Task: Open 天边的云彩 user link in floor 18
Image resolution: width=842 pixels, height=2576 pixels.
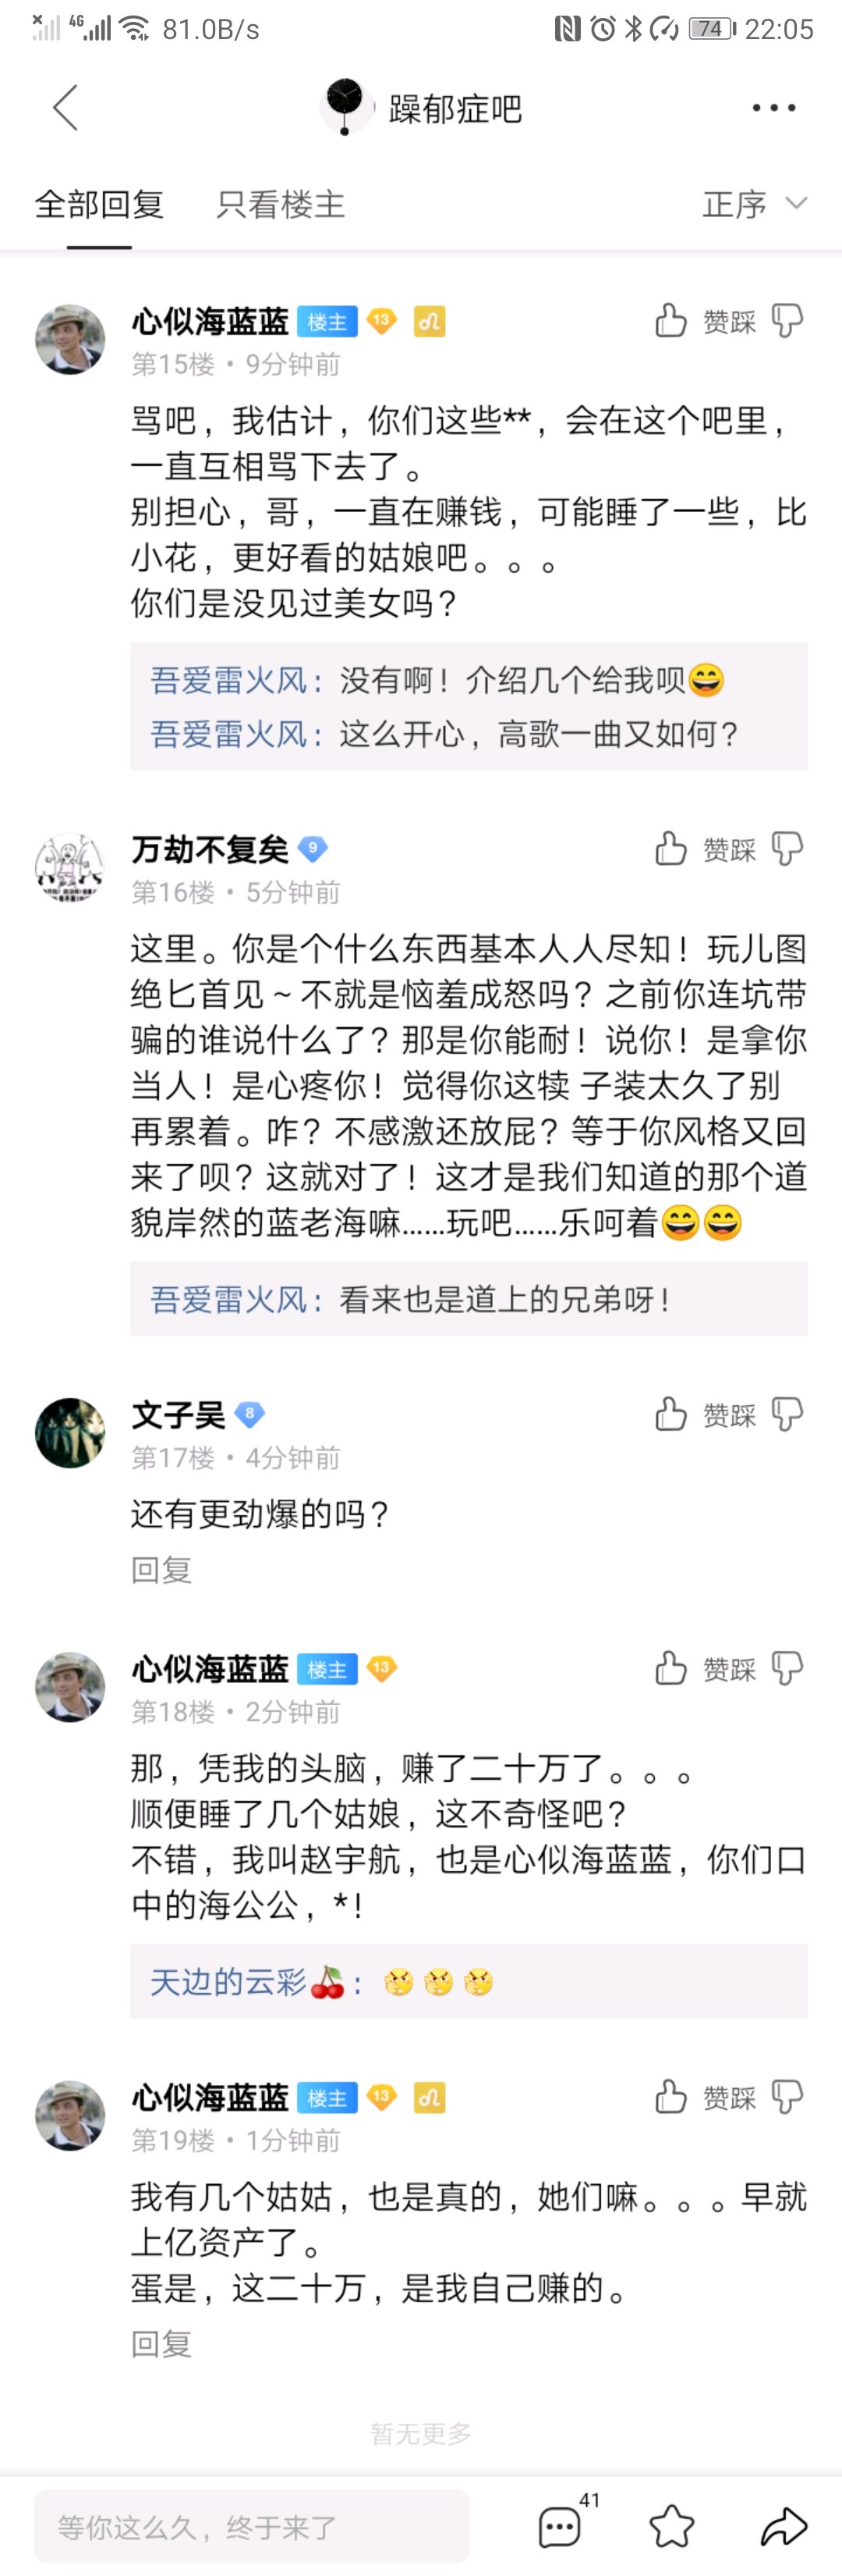Action: 228,1982
